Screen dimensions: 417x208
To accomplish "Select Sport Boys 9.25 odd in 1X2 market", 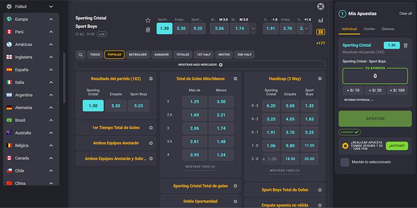I will click(x=139, y=106).
